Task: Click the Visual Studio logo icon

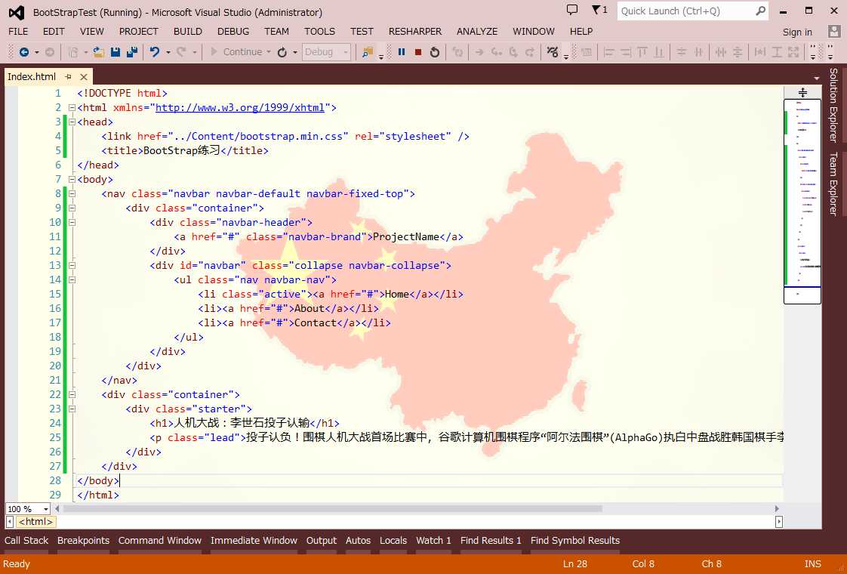Action: click(x=17, y=12)
